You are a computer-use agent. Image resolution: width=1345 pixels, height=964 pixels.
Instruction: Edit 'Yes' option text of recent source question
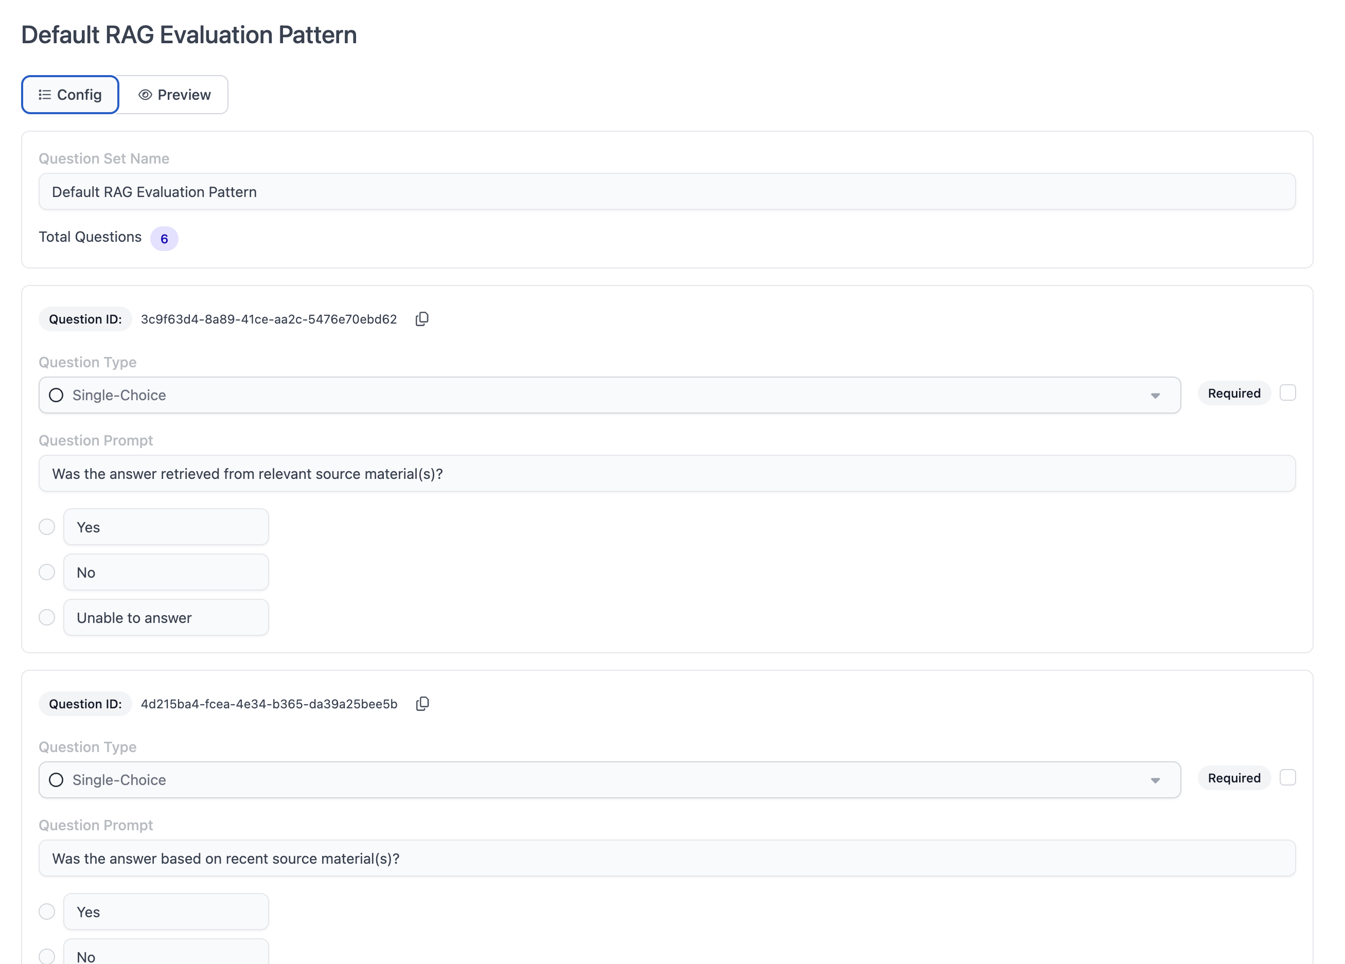(166, 911)
